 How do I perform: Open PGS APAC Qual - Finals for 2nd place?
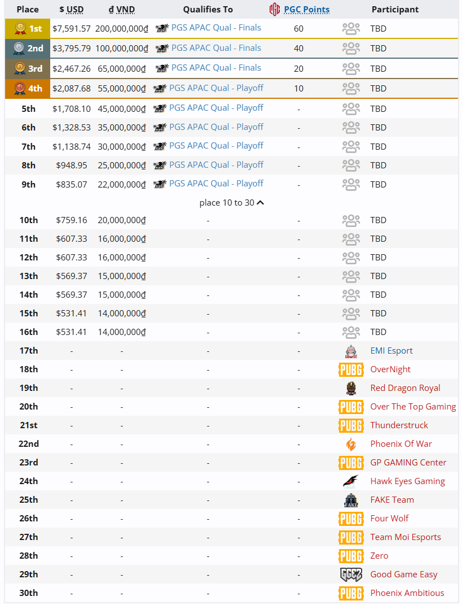click(x=216, y=48)
